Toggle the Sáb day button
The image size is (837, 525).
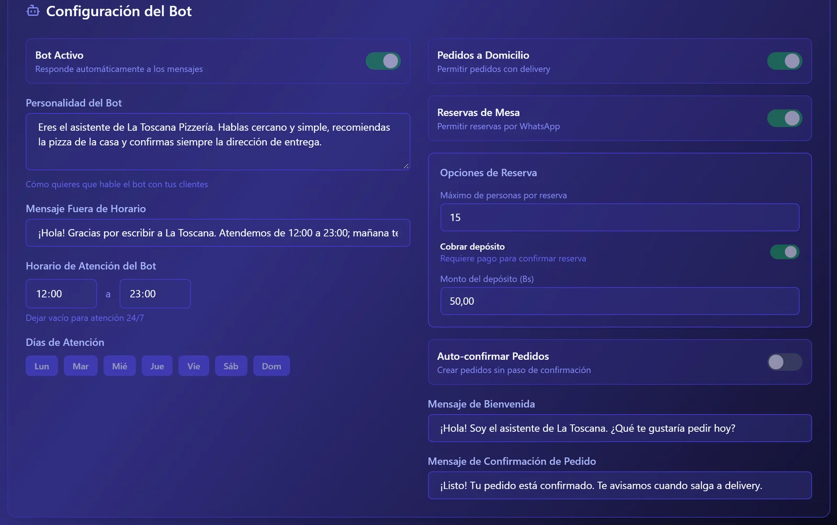tap(231, 366)
